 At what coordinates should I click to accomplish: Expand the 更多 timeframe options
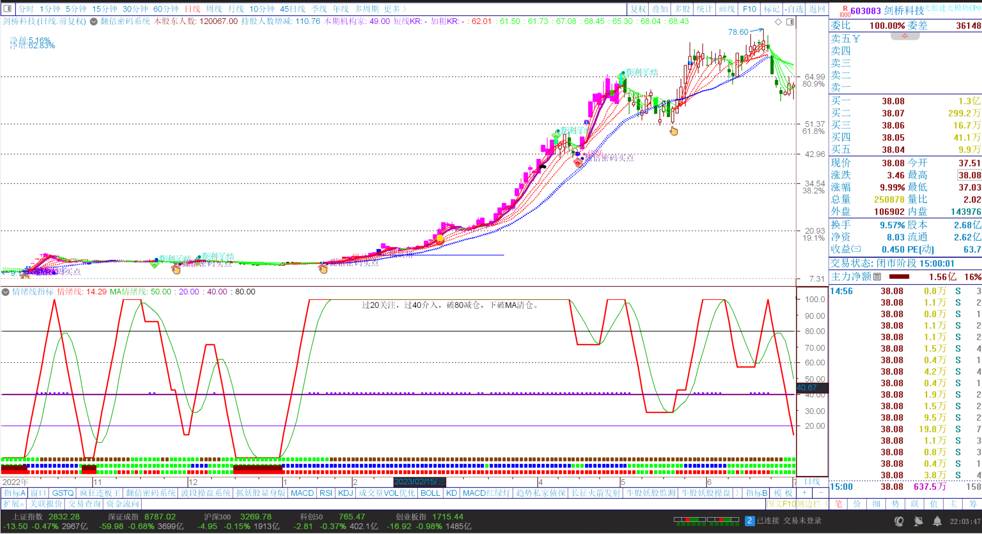(395, 9)
